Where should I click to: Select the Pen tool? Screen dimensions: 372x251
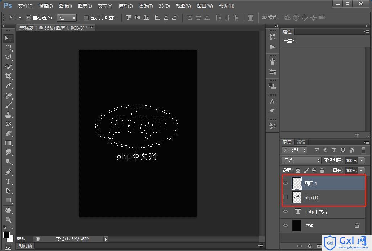coord(8,172)
